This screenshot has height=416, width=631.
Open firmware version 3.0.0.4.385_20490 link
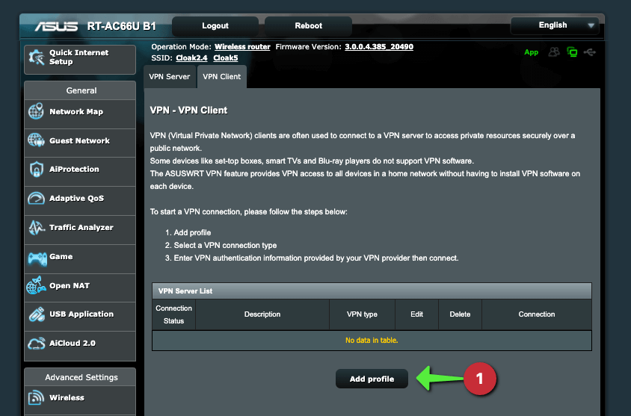[x=379, y=46]
